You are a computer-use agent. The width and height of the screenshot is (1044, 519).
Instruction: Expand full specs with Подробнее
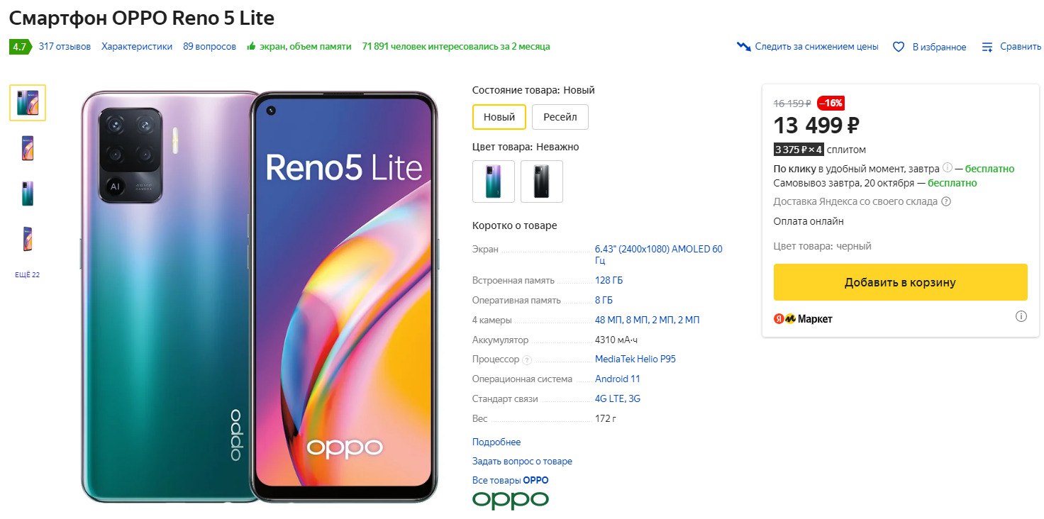pos(496,442)
